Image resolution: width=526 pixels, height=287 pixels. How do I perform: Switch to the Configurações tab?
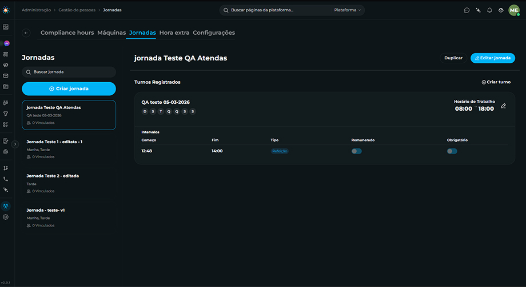coord(214,33)
